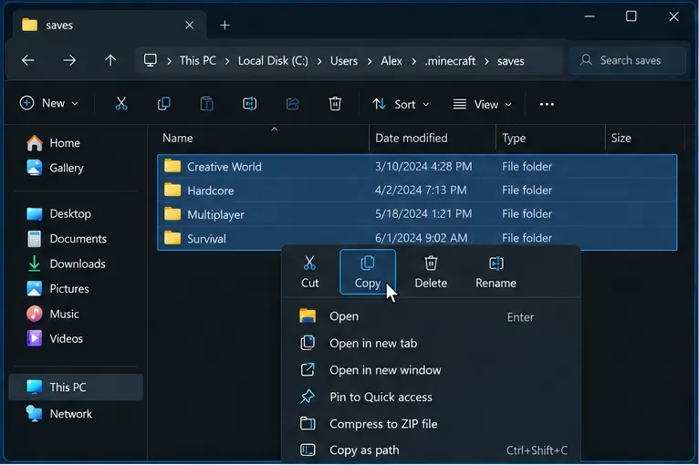Image resolution: width=699 pixels, height=465 pixels.
Task: Click the Hardcore folder icon
Action: pyautogui.click(x=172, y=190)
